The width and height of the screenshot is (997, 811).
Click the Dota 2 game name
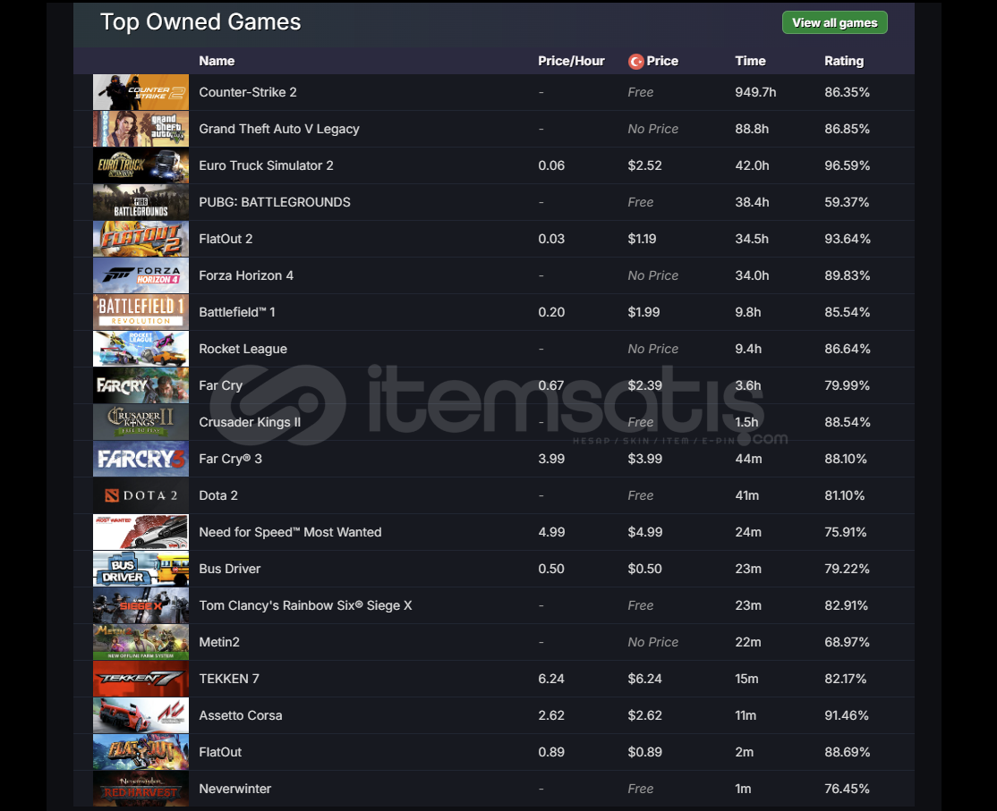pos(218,495)
